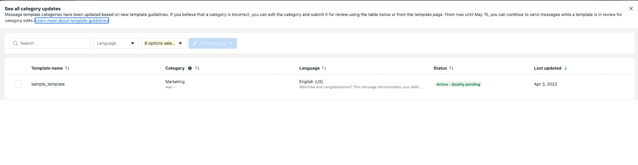Click the Edit Category pencil icon

pyautogui.click(x=195, y=43)
